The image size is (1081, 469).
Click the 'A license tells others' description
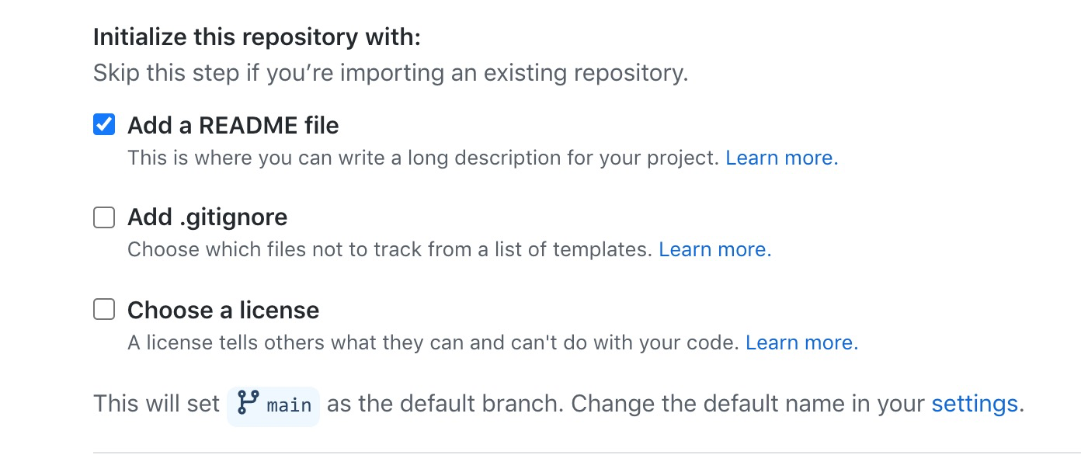[433, 342]
